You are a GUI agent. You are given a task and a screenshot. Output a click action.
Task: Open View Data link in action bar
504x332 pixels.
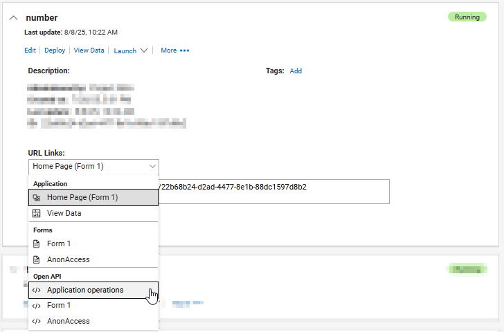click(89, 50)
